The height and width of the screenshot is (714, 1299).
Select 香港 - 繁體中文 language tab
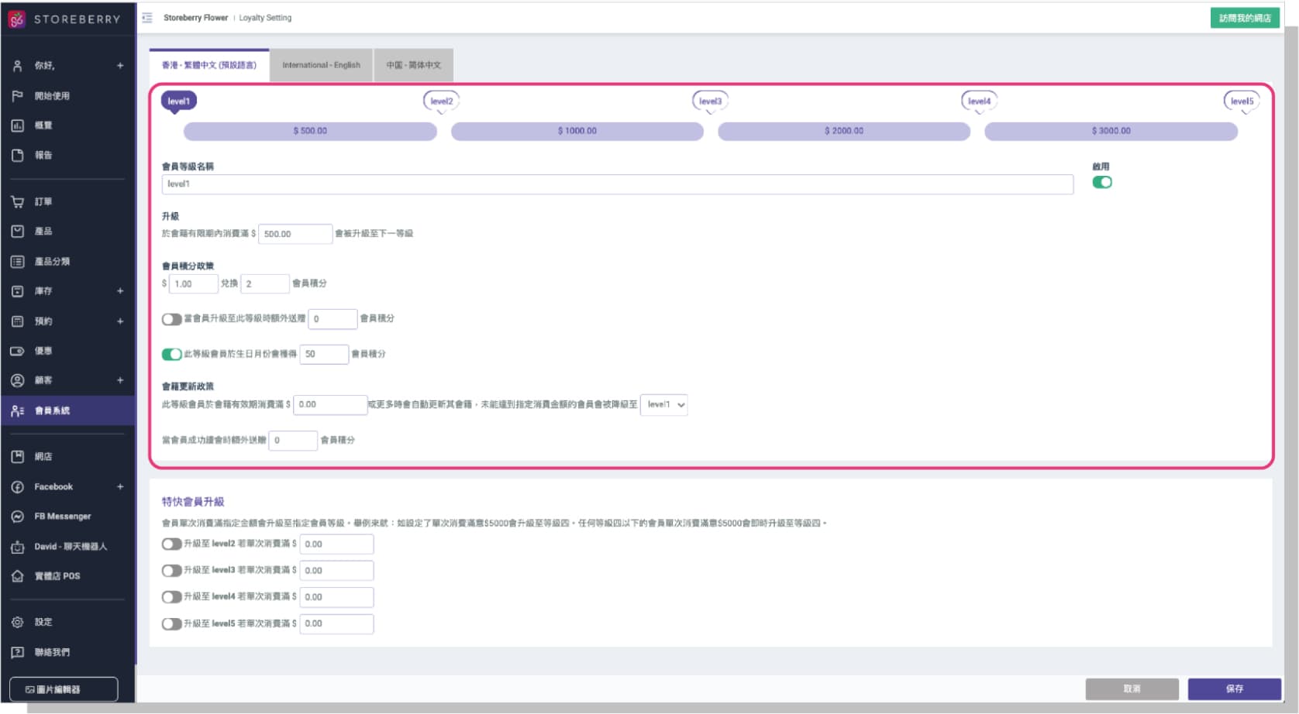click(209, 65)
